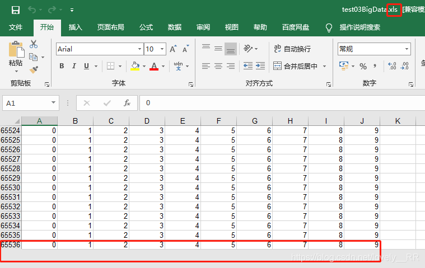
Task: Click the Increase Font Size icon
Action: (x=173, y=49)
